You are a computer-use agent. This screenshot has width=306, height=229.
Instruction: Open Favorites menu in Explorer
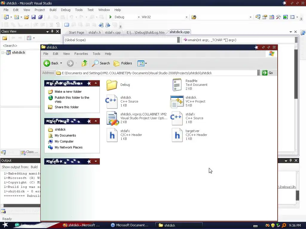pos(81,54)
